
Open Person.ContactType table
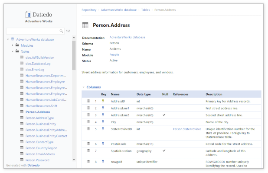pos(39,142)
